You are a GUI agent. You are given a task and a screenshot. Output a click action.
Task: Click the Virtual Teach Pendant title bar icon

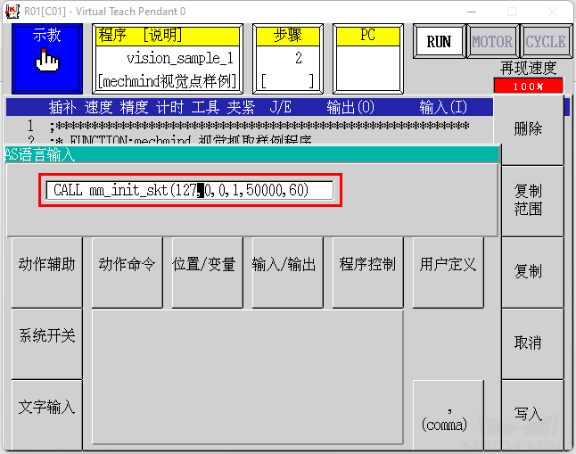pyautogui.click(x=12, y=12)
